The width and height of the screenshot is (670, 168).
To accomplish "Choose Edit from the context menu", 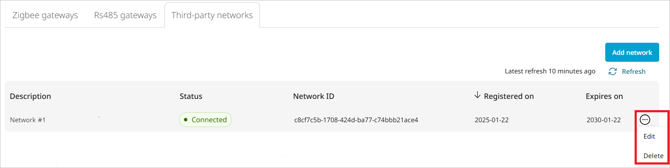I will coord(649,136).
